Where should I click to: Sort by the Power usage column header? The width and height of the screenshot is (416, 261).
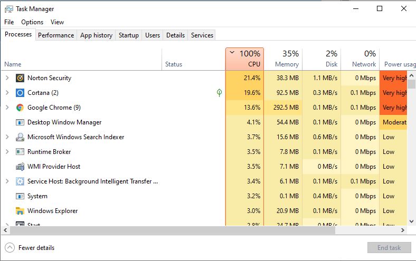pos(398,59)
